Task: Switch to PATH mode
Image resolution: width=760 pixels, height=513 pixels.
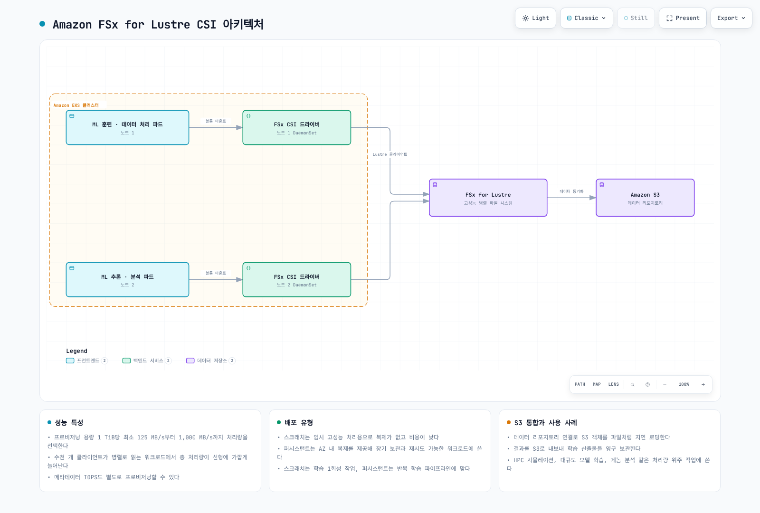Action: pos(580,384)
